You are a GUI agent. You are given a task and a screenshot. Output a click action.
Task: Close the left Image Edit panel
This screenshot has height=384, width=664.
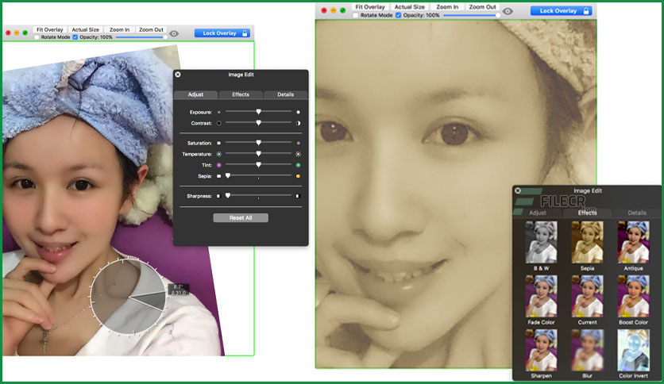pyautogui.click(x=178, y=75)
